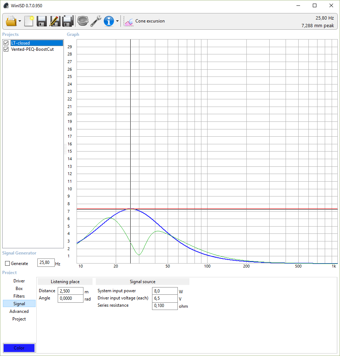Uncheck the Vented-PEQ-BoostCut project checkbox
Screen dimensions: 340x356
pyautogui.click(x=6, y=49)
